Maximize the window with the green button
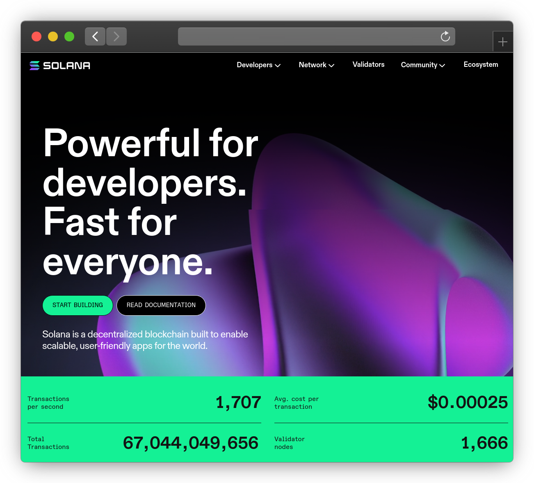The height and width of the screenshot is (483, 534). click(69, 36)
